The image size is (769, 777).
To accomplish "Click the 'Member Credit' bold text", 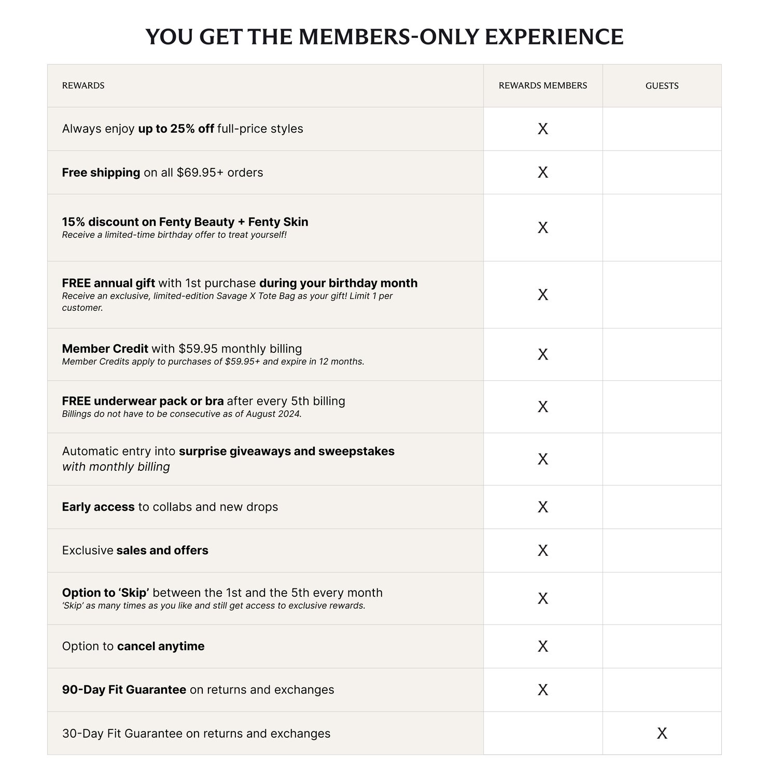I will (x=105, y=349).
